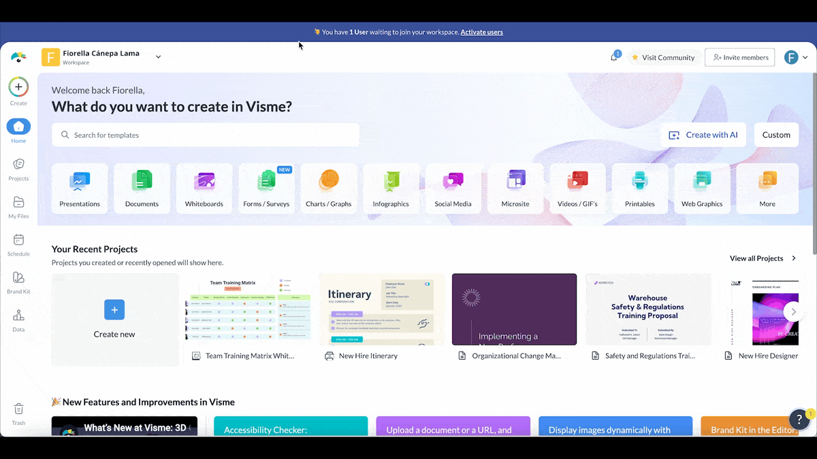817x459 pixels.
Task: Open the Upload a document or URL card
Action: coord(453,426)
